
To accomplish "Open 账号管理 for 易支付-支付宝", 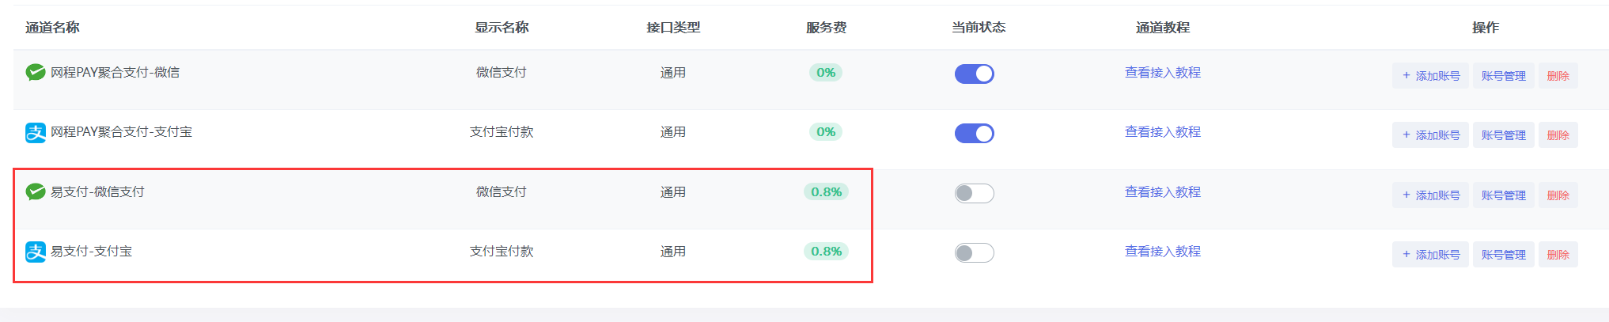I will click(x=1503, y=255).
